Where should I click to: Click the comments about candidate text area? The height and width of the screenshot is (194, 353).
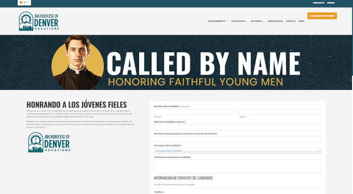click(238, 166)
